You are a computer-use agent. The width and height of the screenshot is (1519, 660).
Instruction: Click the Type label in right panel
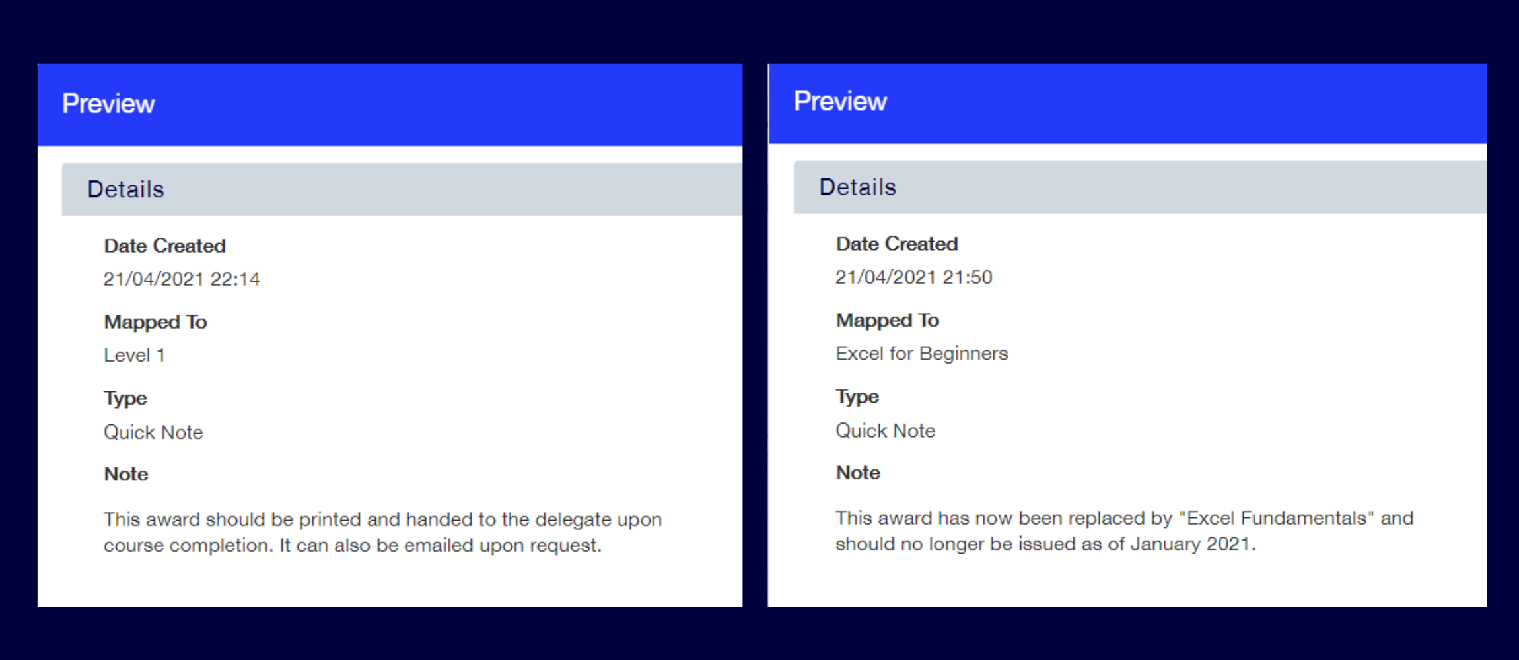pos(857,397)
